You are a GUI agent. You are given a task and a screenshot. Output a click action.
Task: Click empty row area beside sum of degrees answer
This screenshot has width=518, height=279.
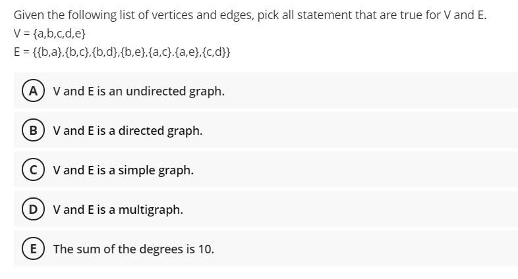point(366,249)
